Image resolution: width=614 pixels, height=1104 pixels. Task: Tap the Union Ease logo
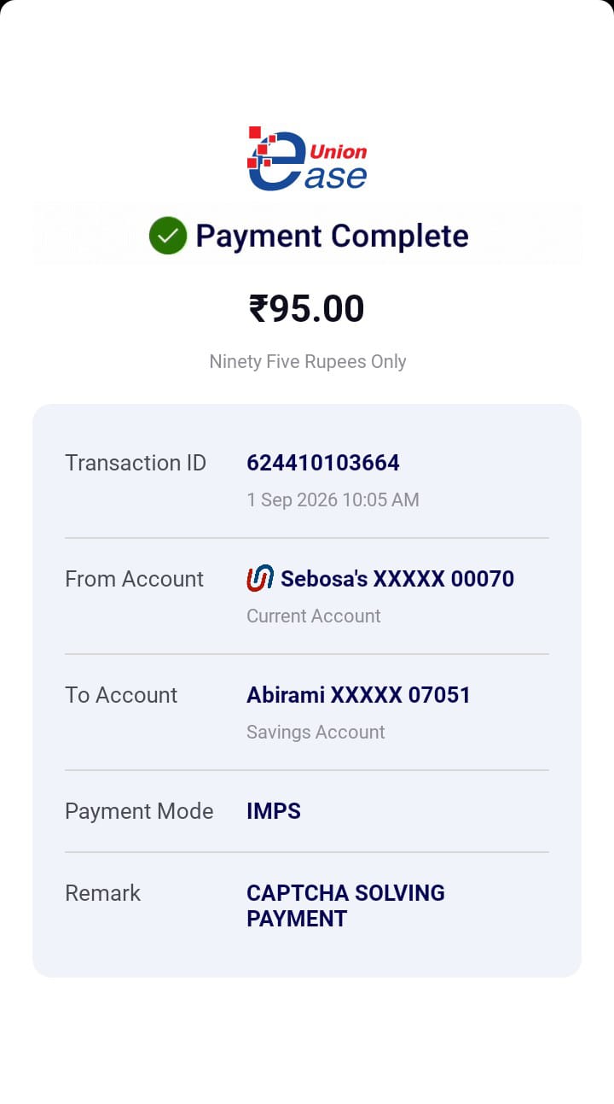click(307, 159)
